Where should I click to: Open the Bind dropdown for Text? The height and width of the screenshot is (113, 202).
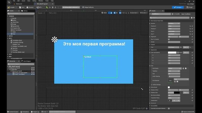(x=186, y=47)
